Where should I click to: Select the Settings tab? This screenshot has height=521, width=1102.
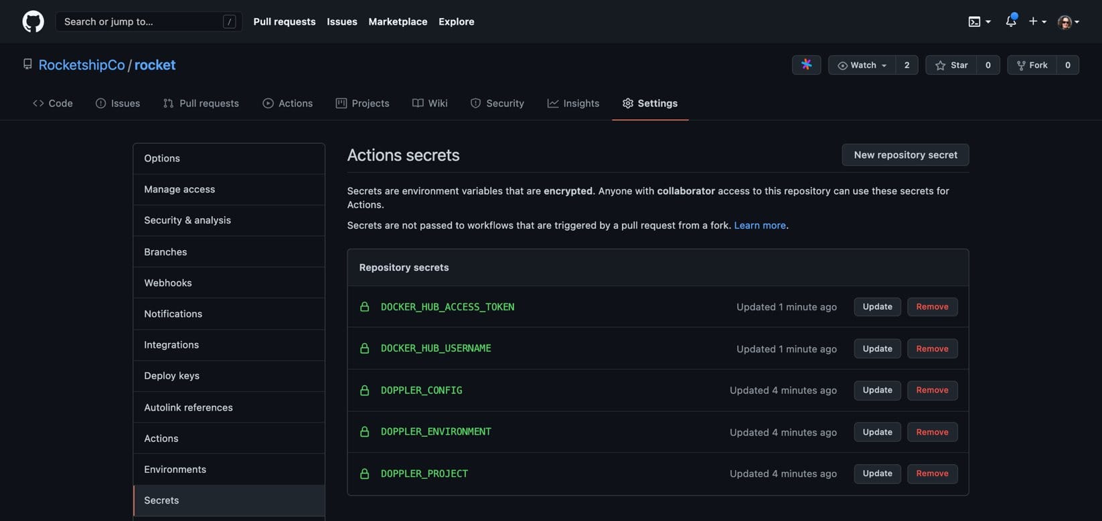(650, 103)
